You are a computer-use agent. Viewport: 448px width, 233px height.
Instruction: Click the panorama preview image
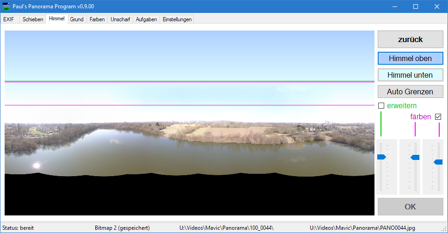[x=190, y=123]
